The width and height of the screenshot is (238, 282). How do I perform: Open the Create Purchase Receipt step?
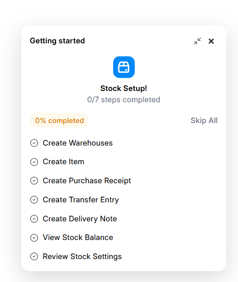87,181
